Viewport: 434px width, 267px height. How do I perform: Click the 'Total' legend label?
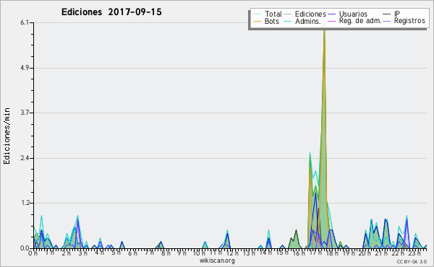tap(273, 14)
